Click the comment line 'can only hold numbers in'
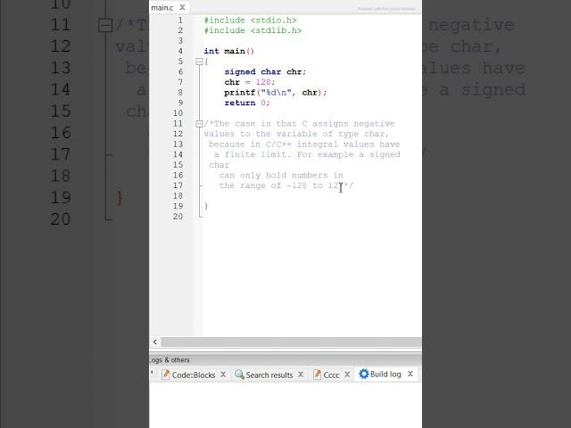 pyautogui.click(x=281, y=176)
